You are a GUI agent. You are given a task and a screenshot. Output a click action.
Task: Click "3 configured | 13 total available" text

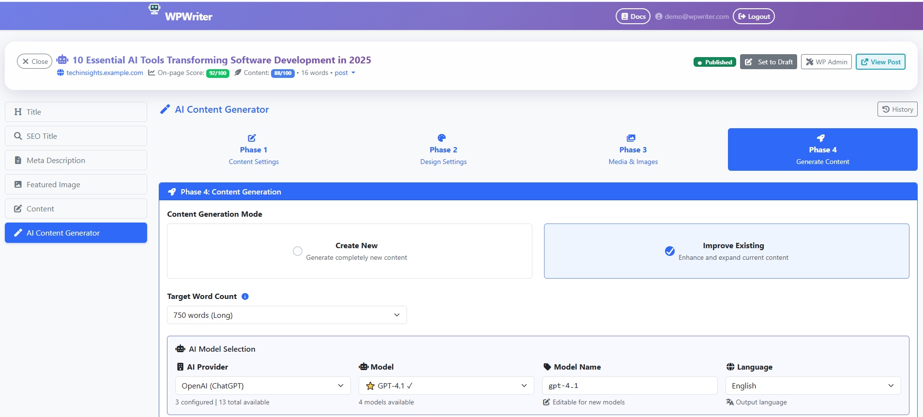(x=222, y=402)
